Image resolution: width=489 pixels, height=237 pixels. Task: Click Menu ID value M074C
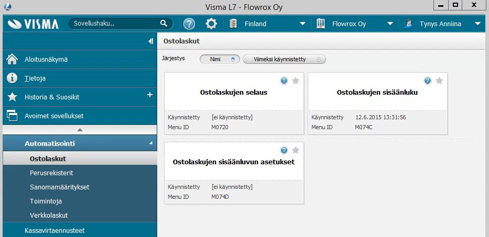[364, 127]
